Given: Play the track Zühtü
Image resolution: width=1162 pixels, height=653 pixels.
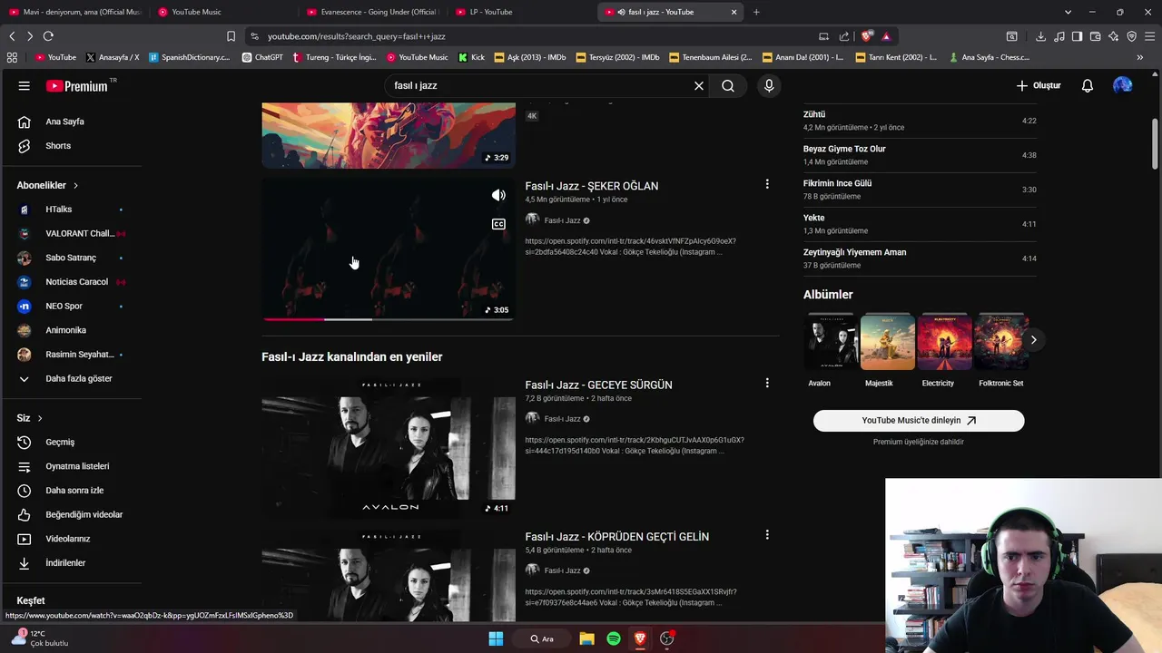Looking at the screenshot, I should [920, 121].
